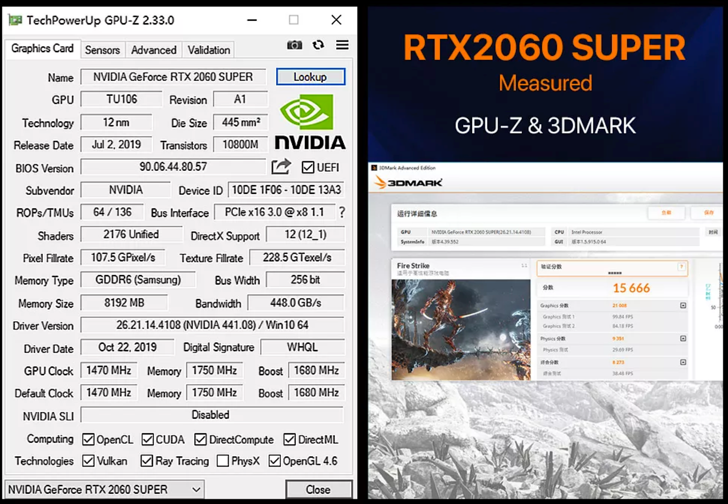The height and width of the screenshot is (504, 728).
Task: Click the Close button at bottom
Action: [x=318, y=489]
